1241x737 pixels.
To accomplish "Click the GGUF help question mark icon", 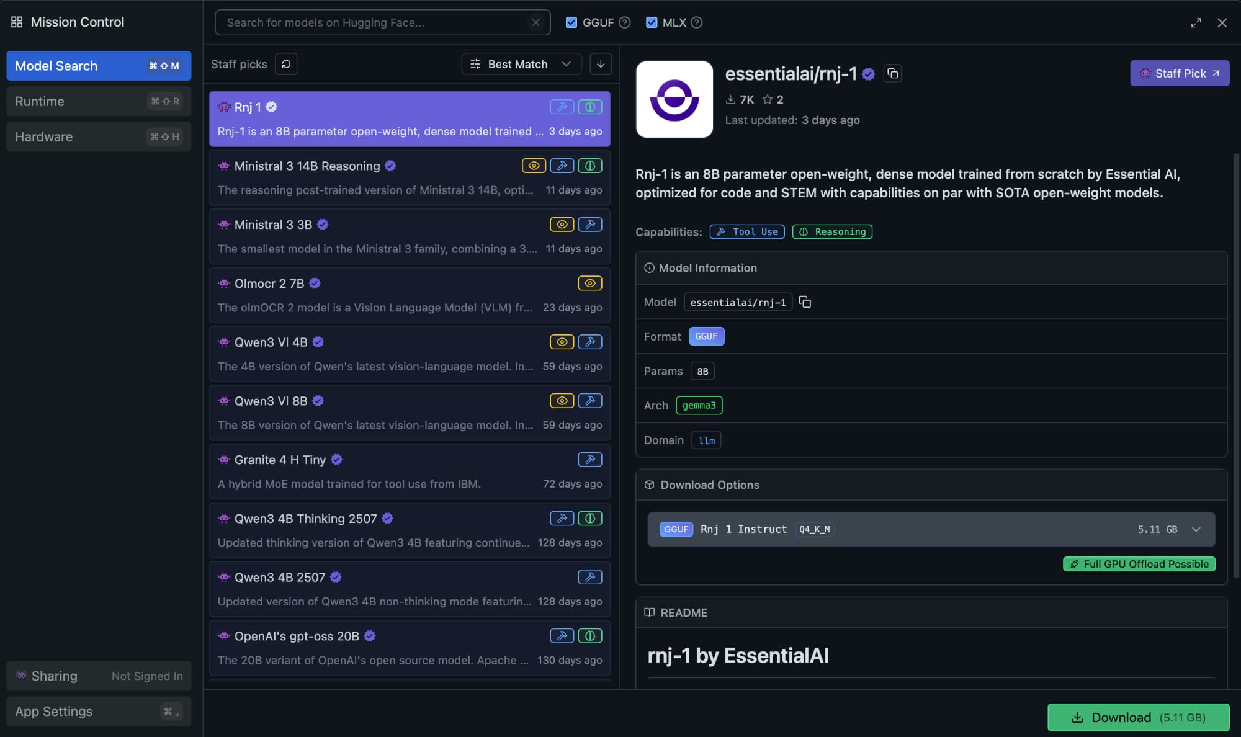I will point(625,22).
